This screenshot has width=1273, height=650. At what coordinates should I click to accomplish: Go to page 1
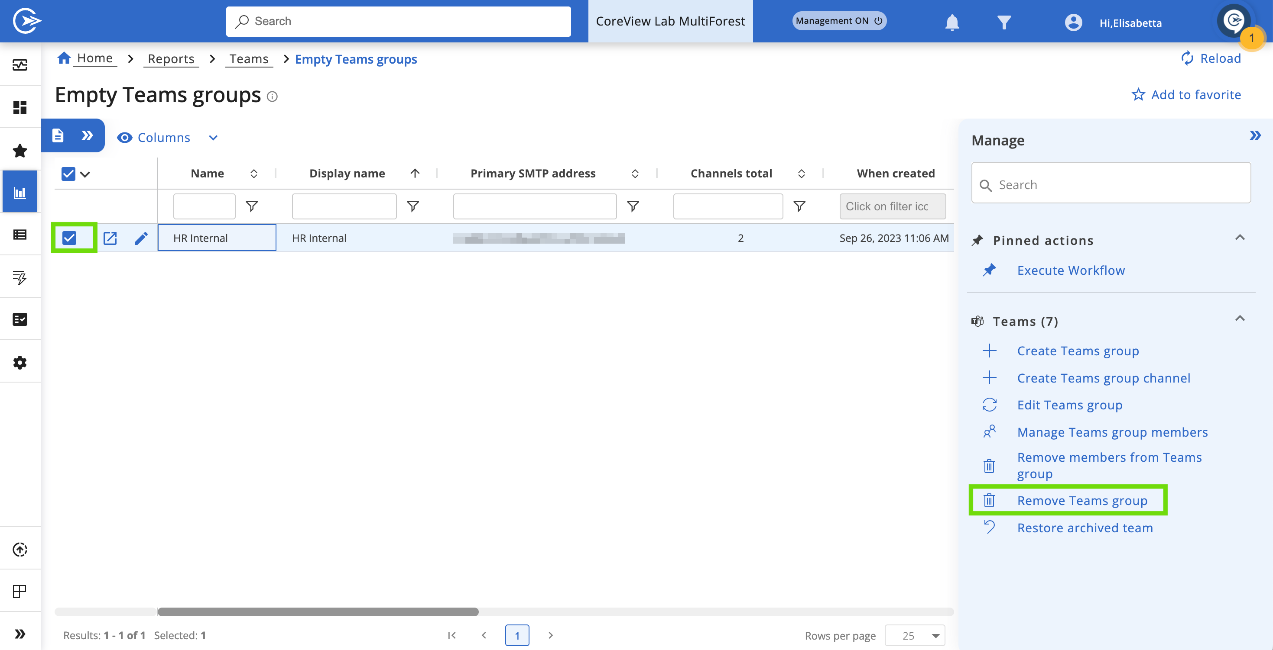pos(517,635)
